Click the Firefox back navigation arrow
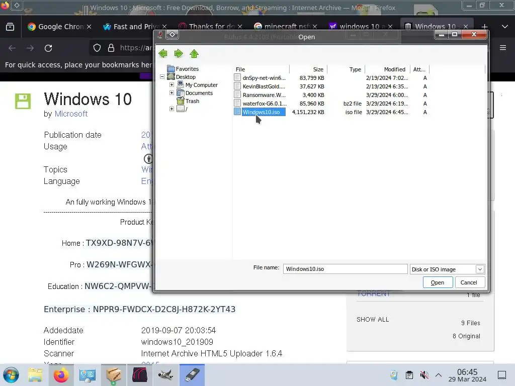This screenshot has width=515, height=386. pos(12,48)
